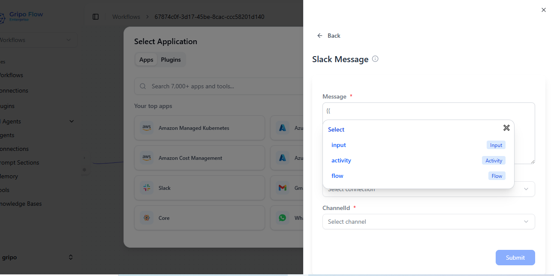
Task: Click the Slack Message info icon
Action: [375, 59]
